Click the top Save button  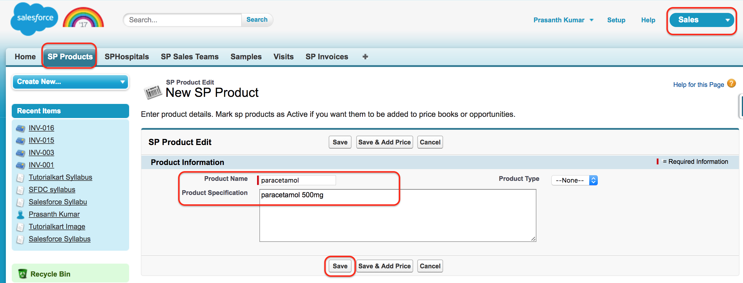[x=340, y=142]
